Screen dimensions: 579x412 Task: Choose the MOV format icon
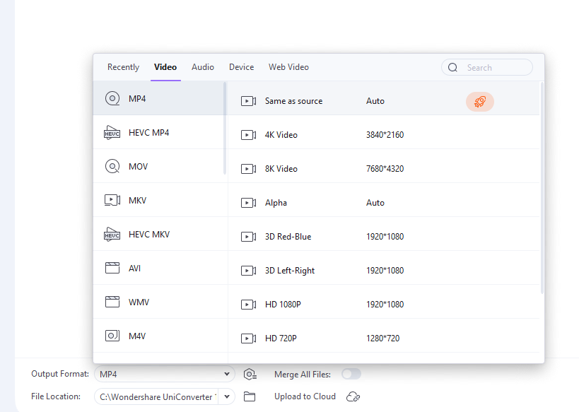click(x=112, y=167)
